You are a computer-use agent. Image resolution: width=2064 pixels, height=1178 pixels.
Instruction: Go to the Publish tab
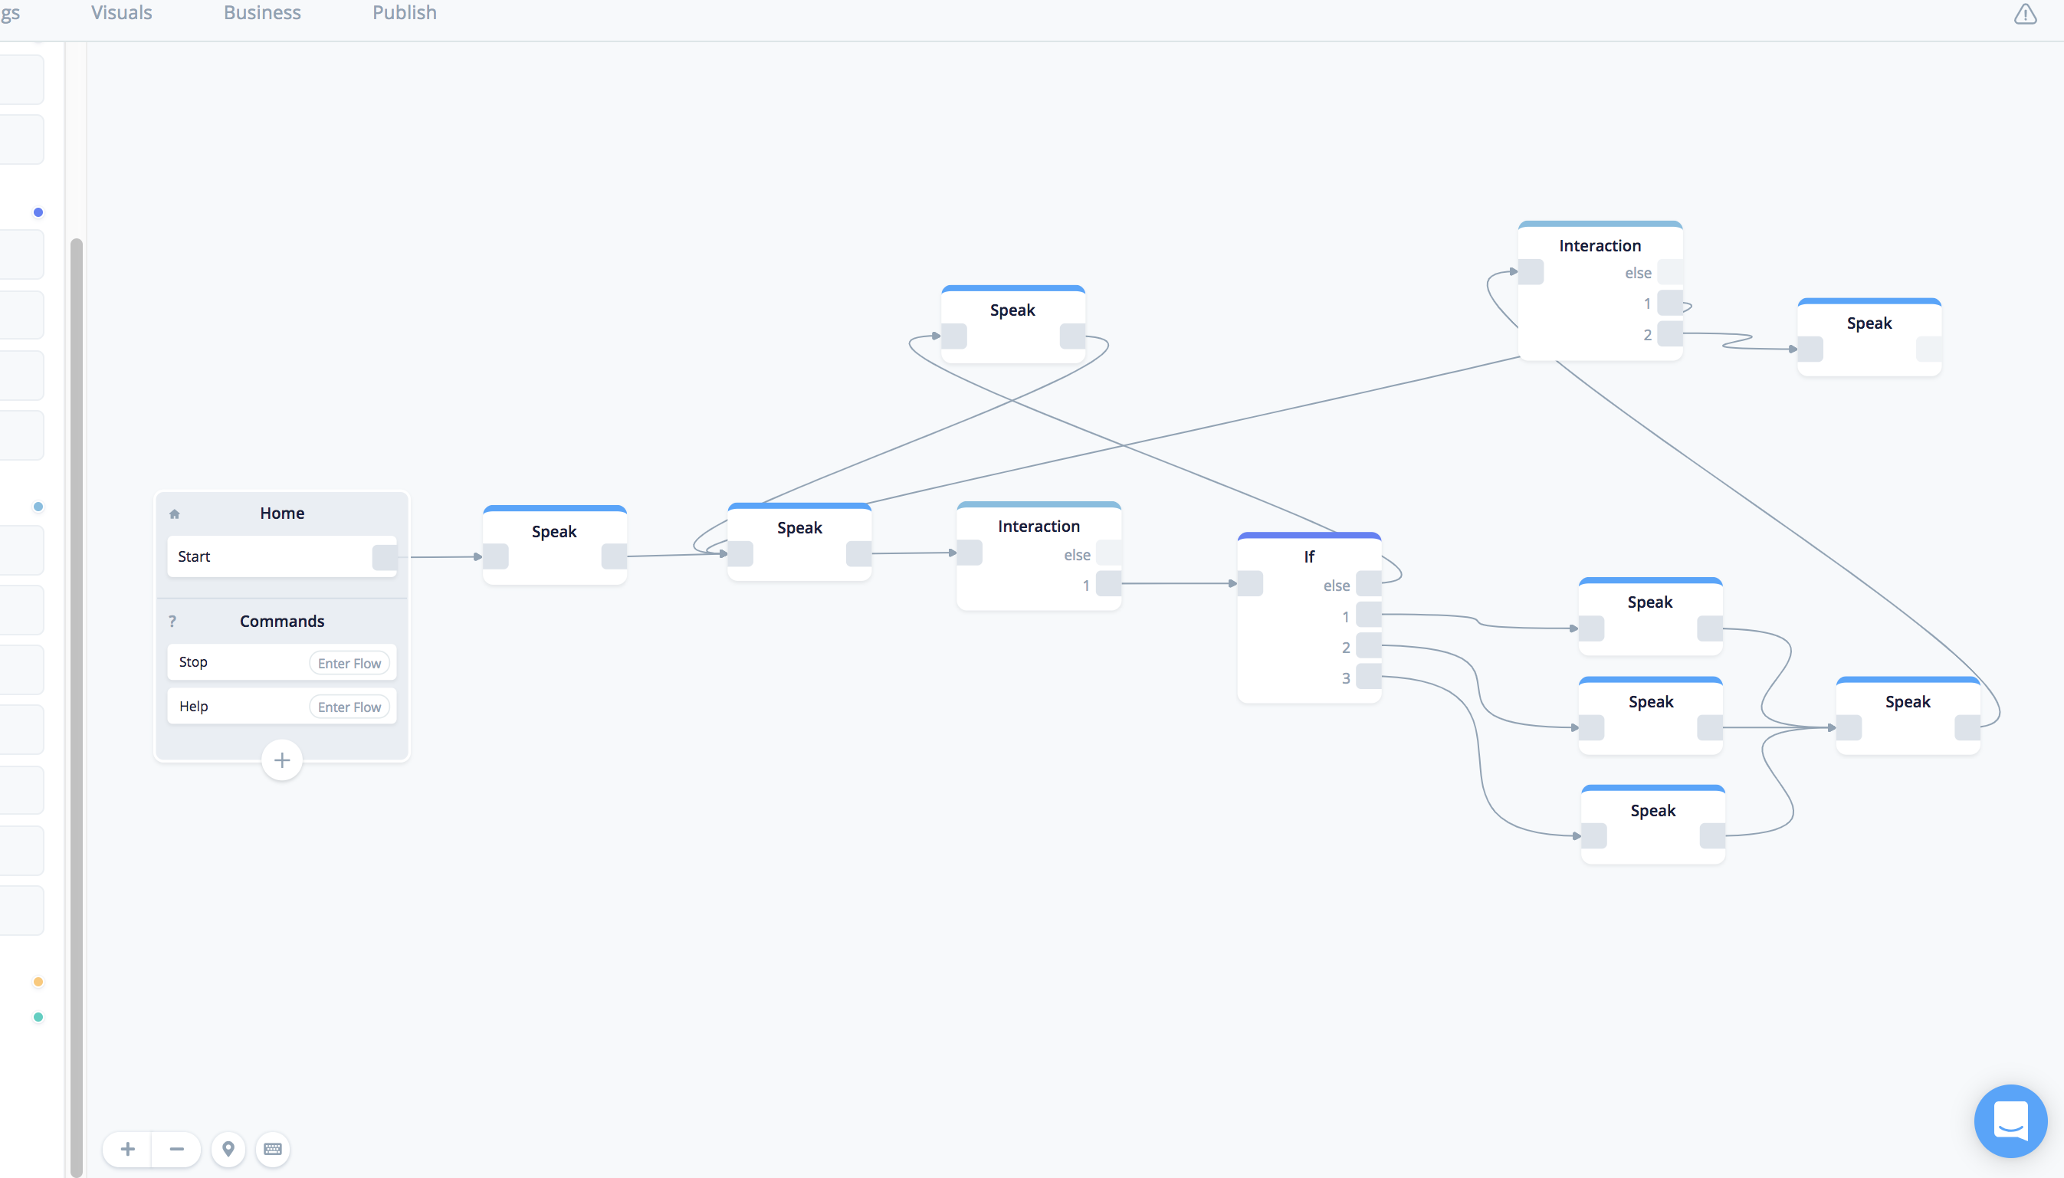coord(405,13)
